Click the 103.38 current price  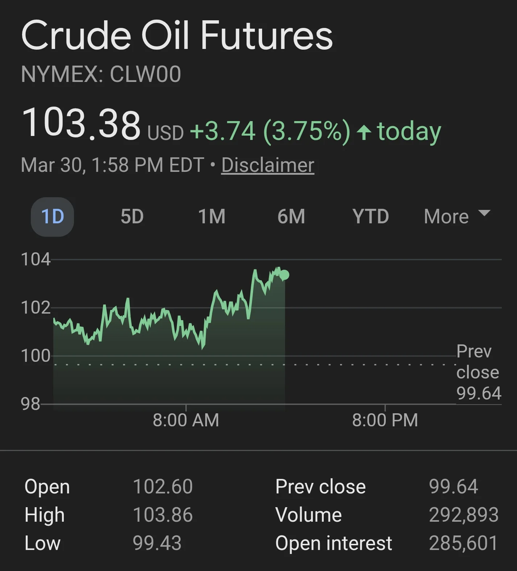[x=81, y=123]
